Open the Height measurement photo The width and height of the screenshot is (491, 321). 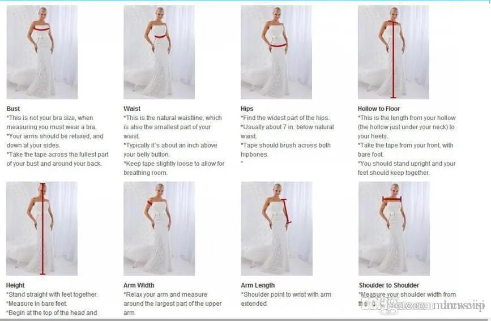click(x=42, y=229)
